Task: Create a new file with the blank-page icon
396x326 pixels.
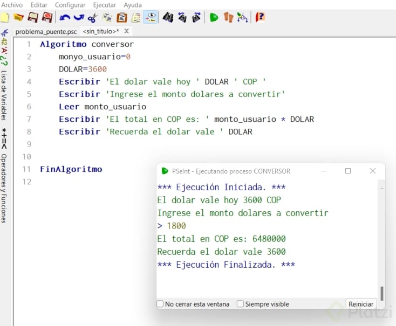Action: pos(4,17)
